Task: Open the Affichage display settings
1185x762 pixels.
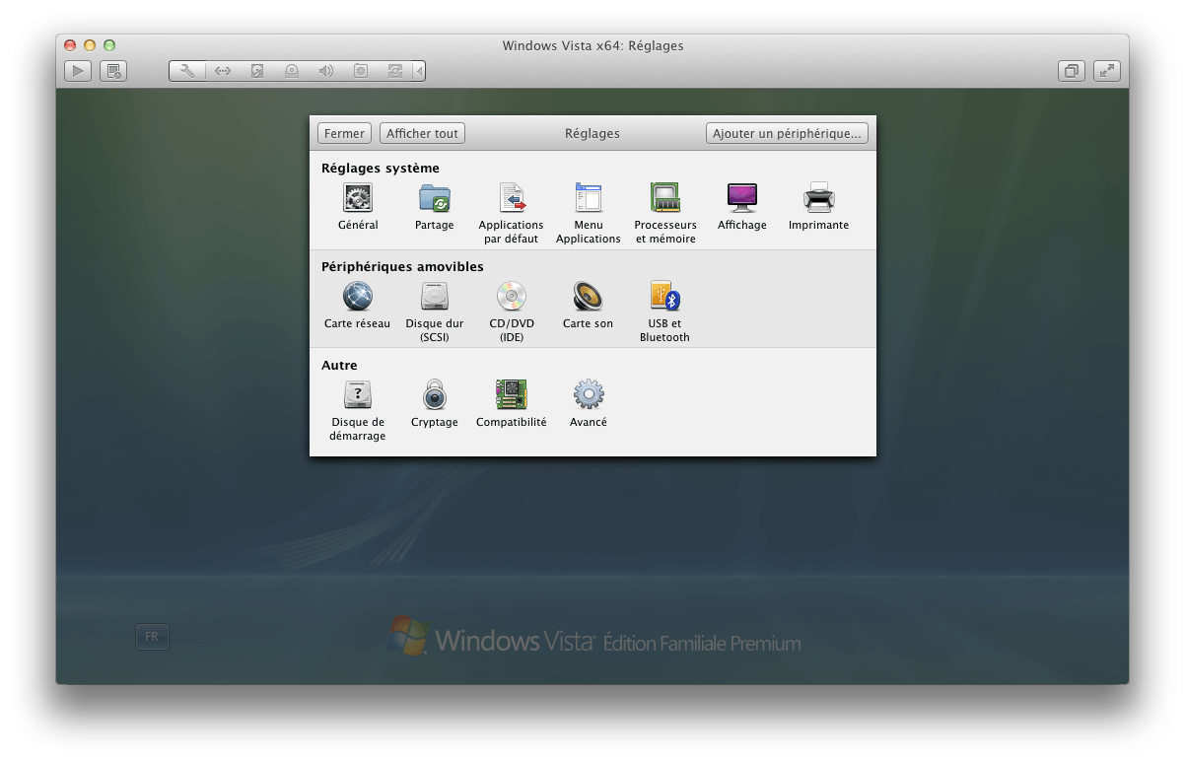Action: click(742, 207)
